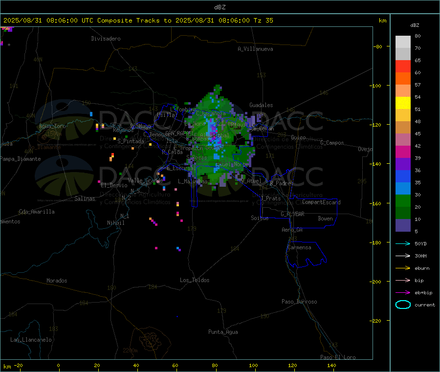440x372 pixels.
Task: Pick the magenta 39–42 dBZ color band
Action: pos(403,152)
